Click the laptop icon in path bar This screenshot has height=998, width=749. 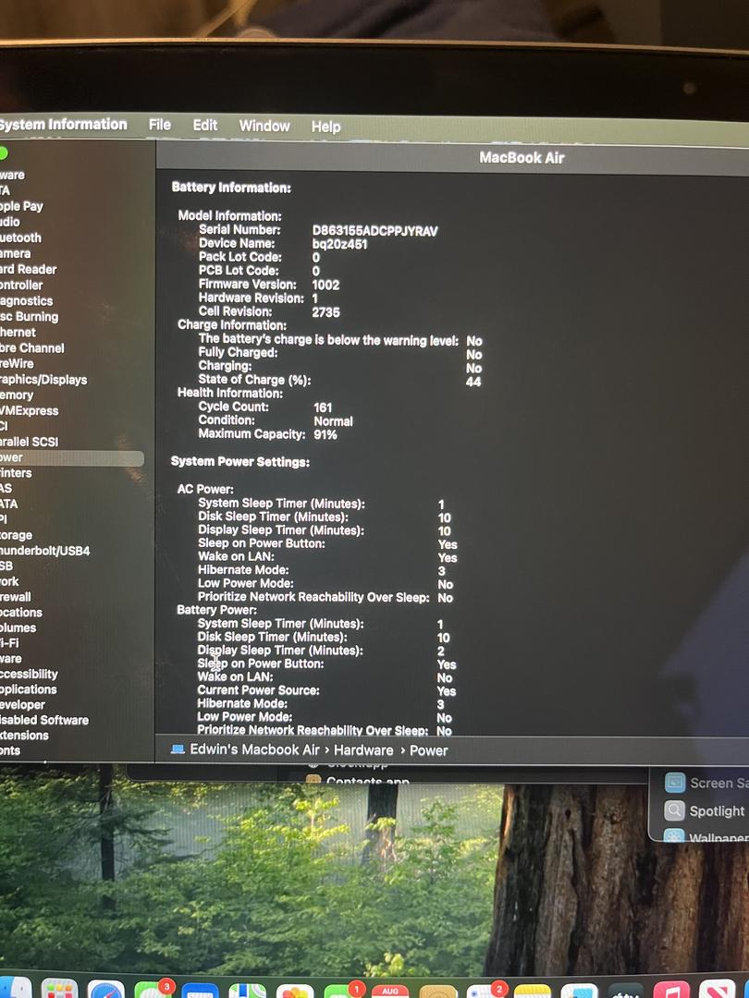[x=178, y=749]
